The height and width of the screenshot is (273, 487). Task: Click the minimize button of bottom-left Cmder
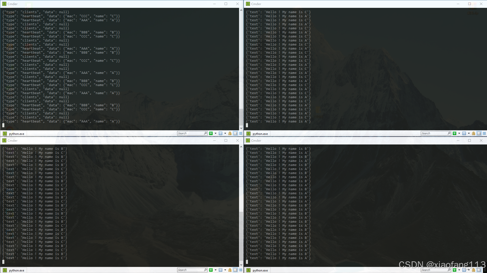click(214, 140)
